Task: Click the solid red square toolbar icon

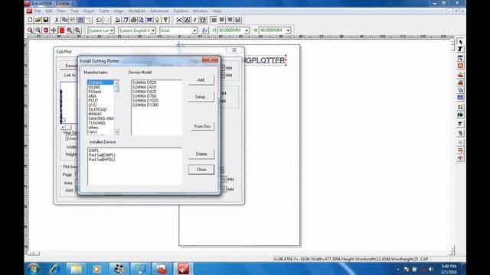Action: [x=62, y=31]
